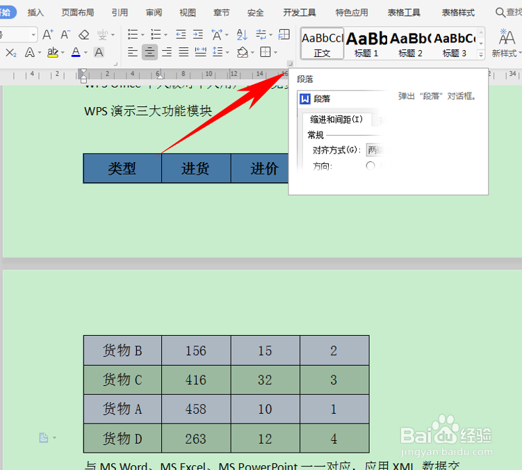The height and width of the screenshot is (470, 522).
Task: Click the show/hide paragraph marks icon
Action: pyautogui.click(x=261, y=34)
